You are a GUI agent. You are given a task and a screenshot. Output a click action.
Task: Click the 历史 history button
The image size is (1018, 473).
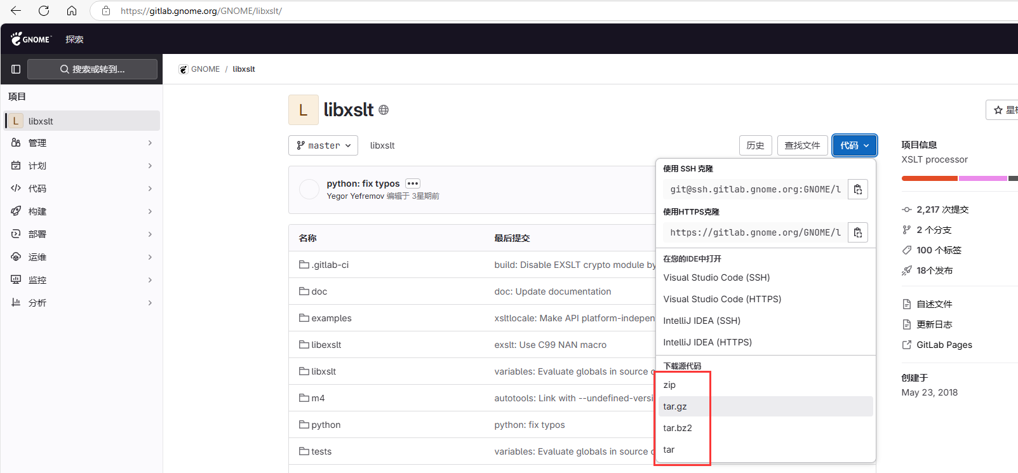pyautogui.click(x=755, y=145)
